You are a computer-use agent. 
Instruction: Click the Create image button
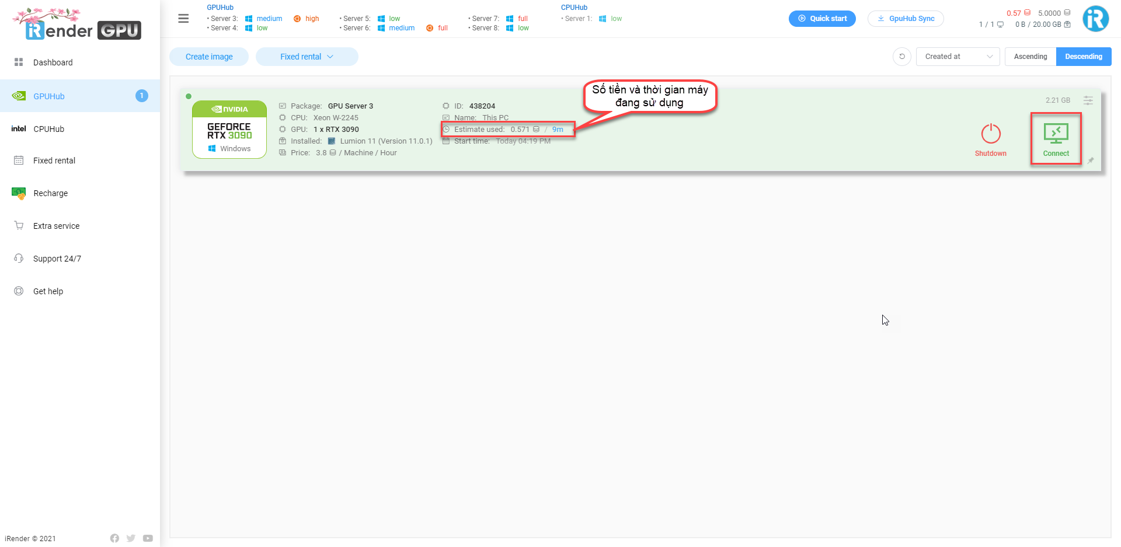pos(209,57)
